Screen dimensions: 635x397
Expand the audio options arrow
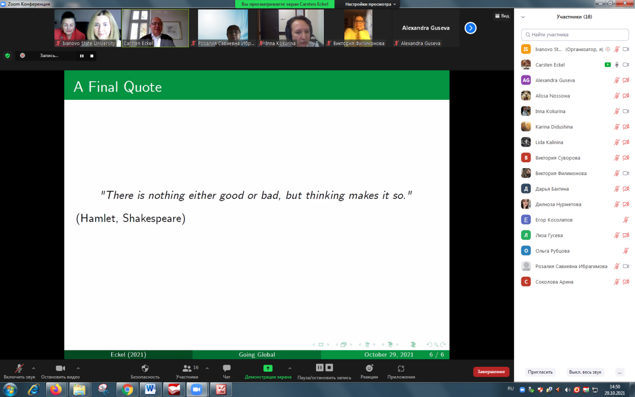point(34,368)
